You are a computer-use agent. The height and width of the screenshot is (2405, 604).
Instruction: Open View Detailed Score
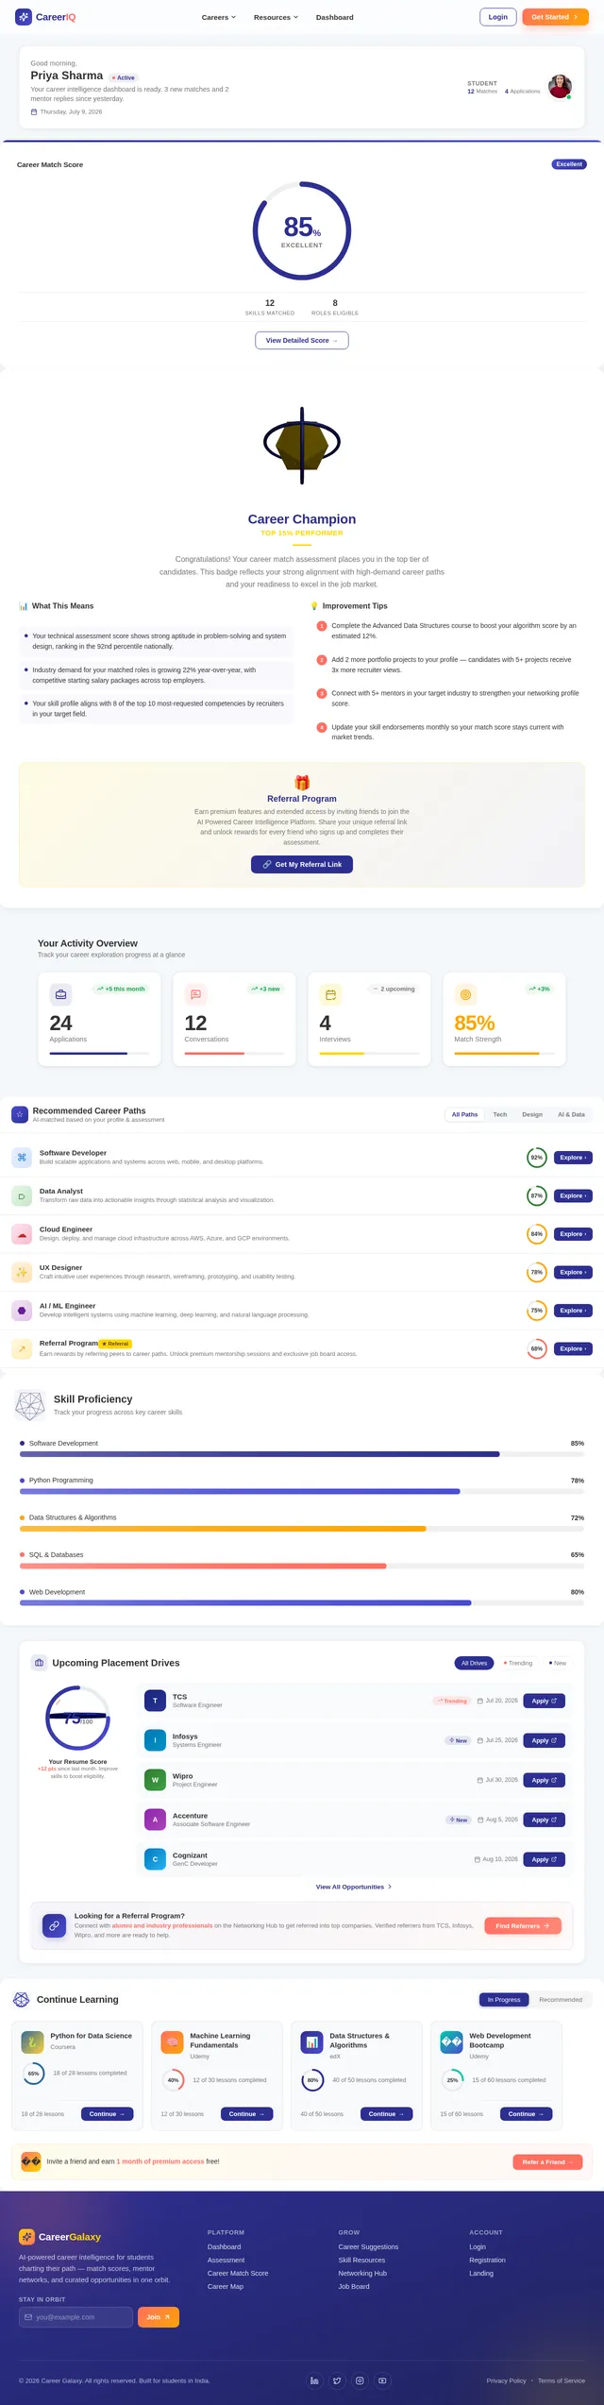pyautogui.click(x=302, y=340)
